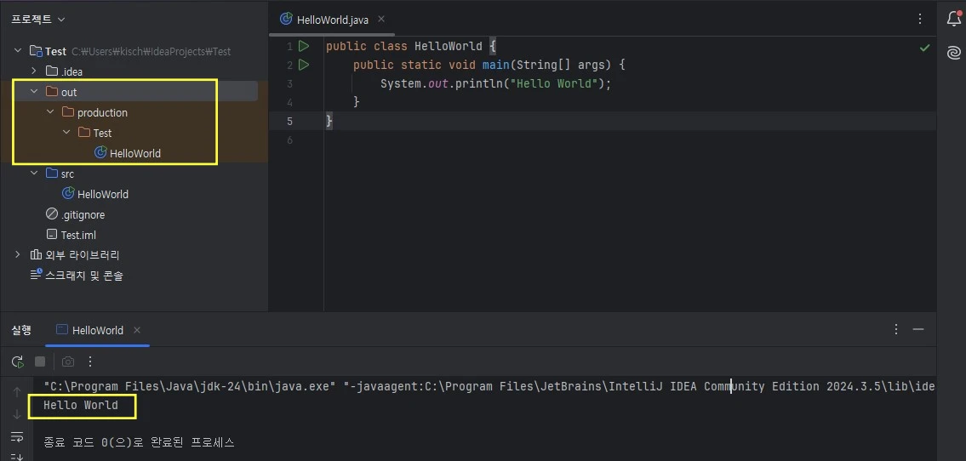Viewport: 966px width, 461px height.
Task: Place cursor at closing brace line 5
Action: pos(329,122)
